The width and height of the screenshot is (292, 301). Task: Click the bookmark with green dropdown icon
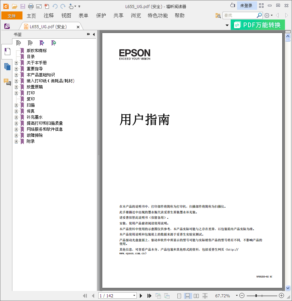(53, 43)
